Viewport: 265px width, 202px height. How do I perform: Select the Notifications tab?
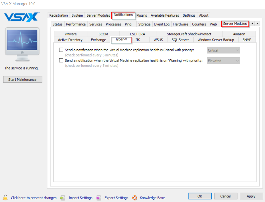[123, 15]
